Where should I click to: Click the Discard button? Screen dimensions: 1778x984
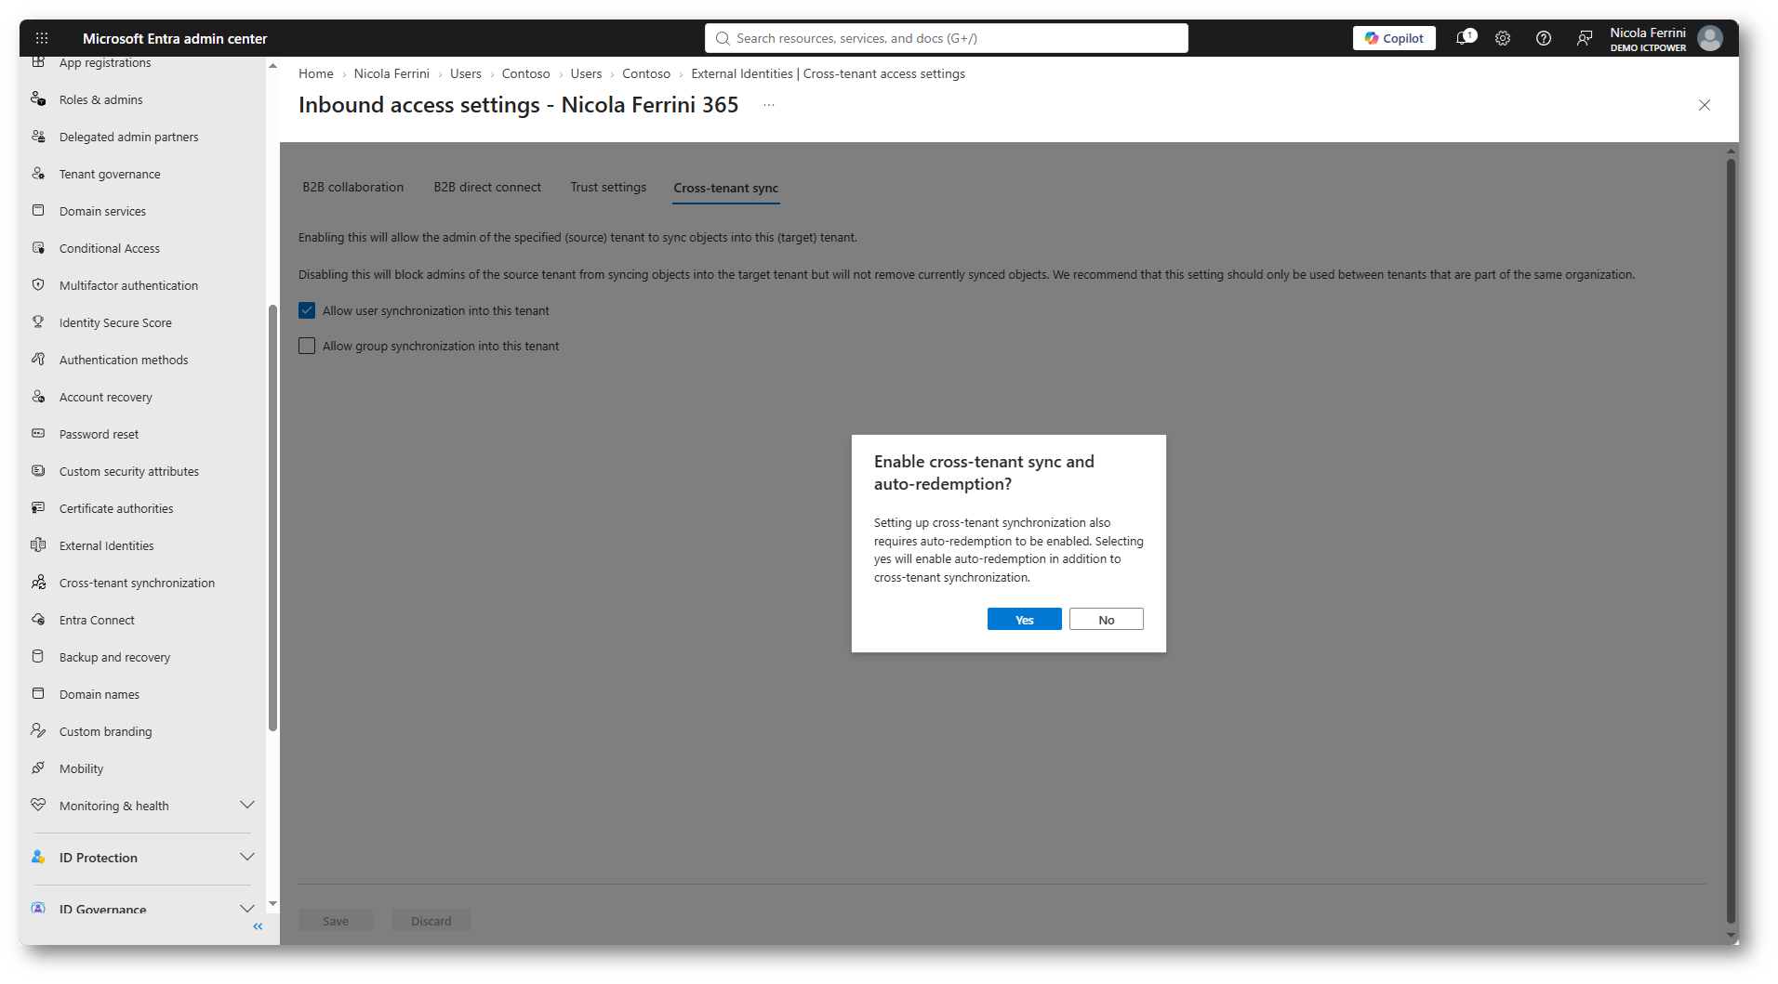tap(431, 921)
